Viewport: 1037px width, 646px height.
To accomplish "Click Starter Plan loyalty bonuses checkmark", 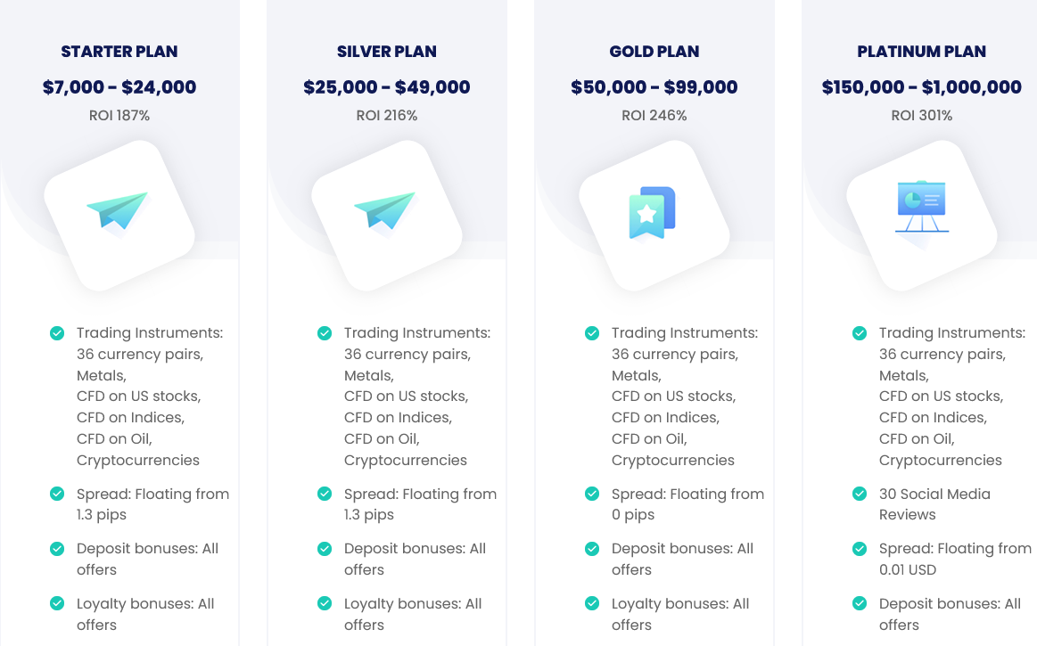I will tap(58, 604).
